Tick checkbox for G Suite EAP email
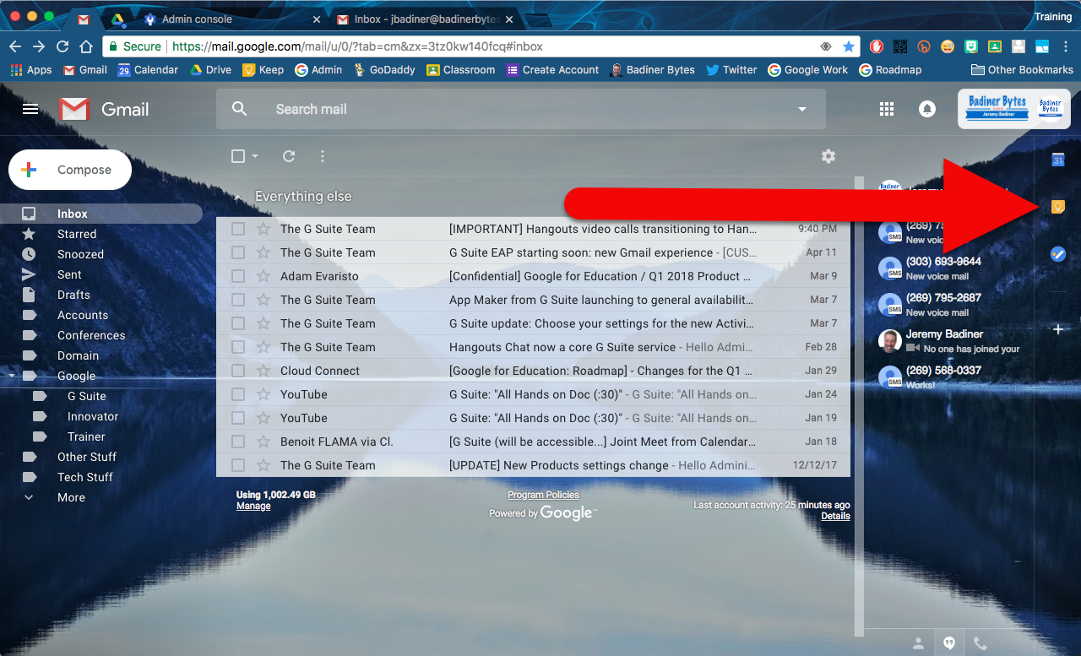 tap(238, 252)
